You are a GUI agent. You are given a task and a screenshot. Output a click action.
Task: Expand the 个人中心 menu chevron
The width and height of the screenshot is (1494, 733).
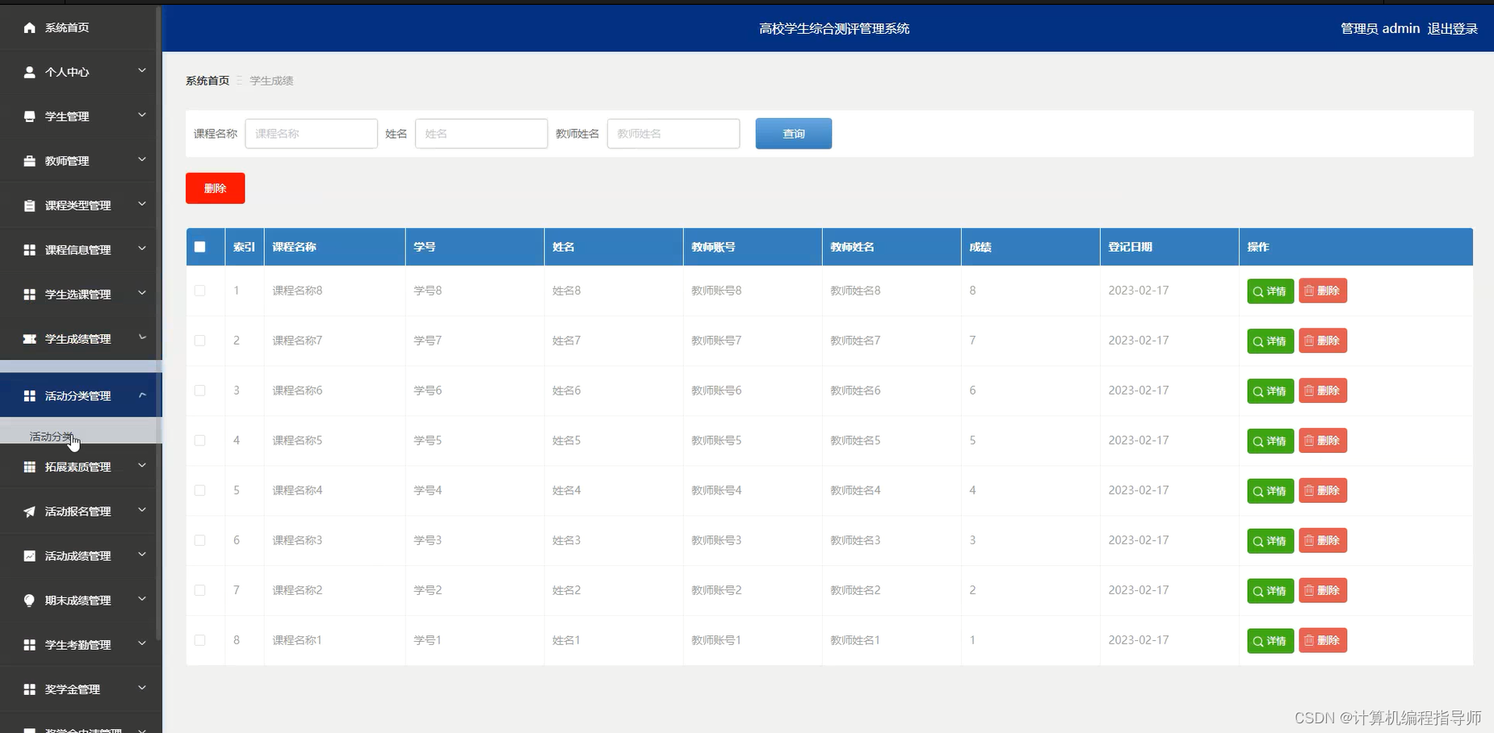click(x=142, y=71)
